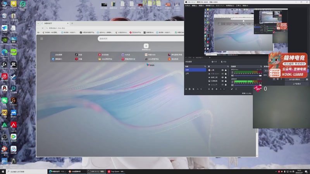Add a source with the OBS sources plus icon

click(209, 89)
